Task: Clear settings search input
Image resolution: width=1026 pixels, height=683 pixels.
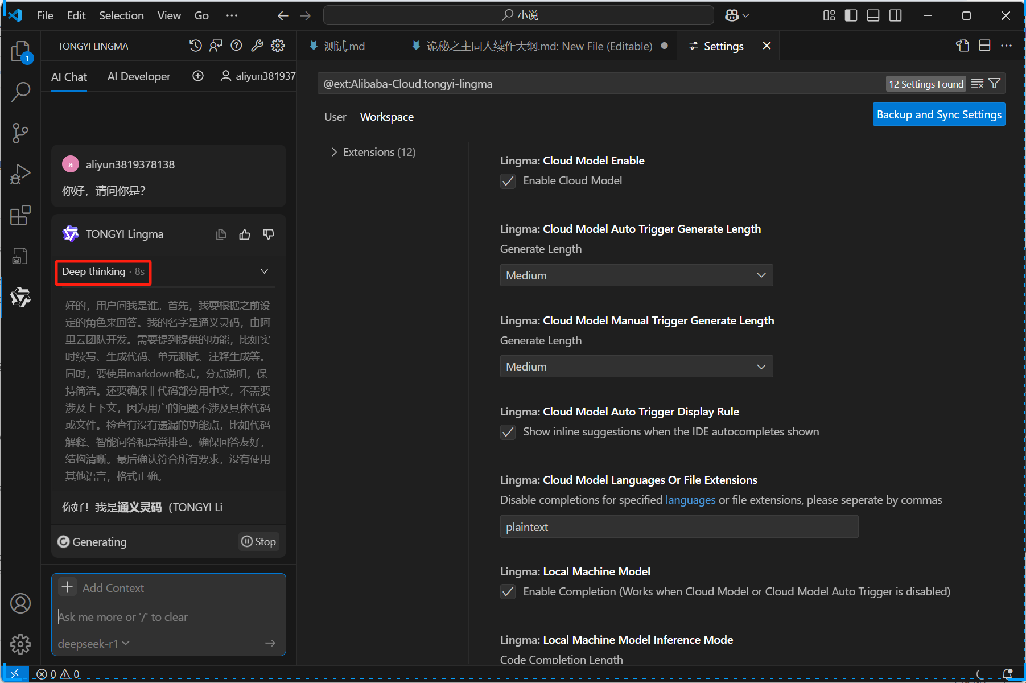Action: [977, 84]
